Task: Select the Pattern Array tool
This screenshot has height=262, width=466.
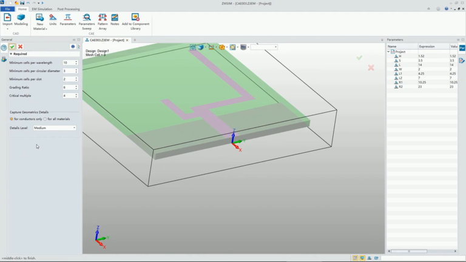Action: 103,22
